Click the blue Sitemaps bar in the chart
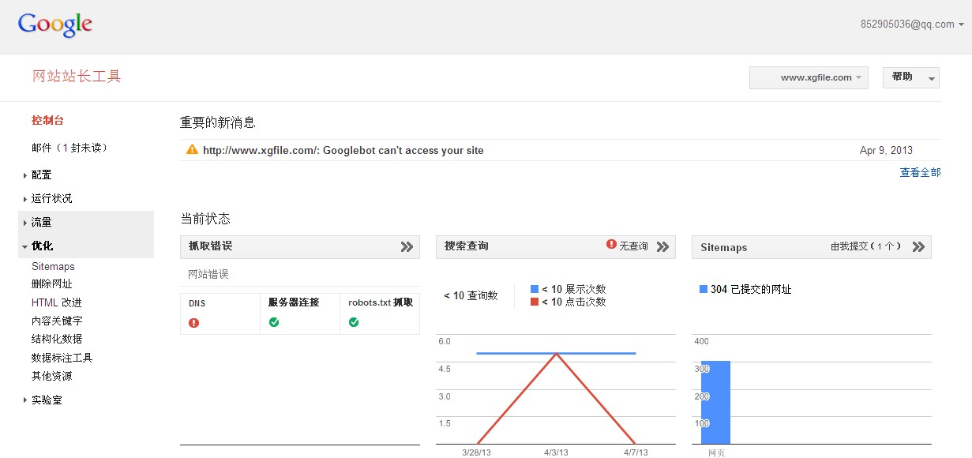The height and width of the screenshot is (458, 972). point(715,403)
